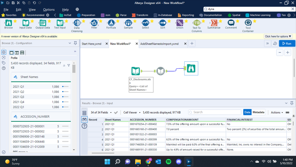Click the Input Data node on canvas
The image size is (296, 167).
coord(136,71)
